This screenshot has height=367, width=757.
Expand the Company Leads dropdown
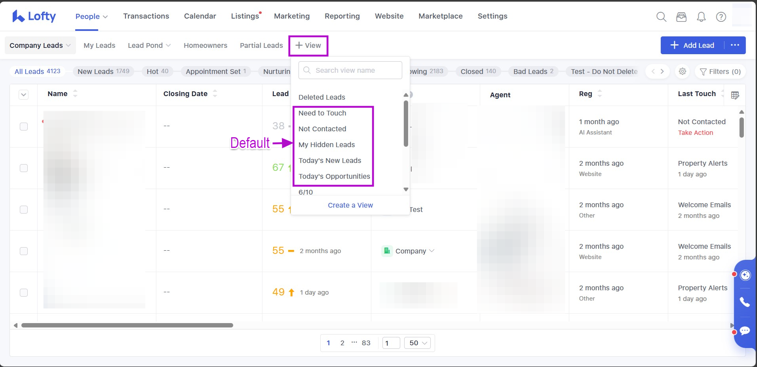tap(40, 45)
